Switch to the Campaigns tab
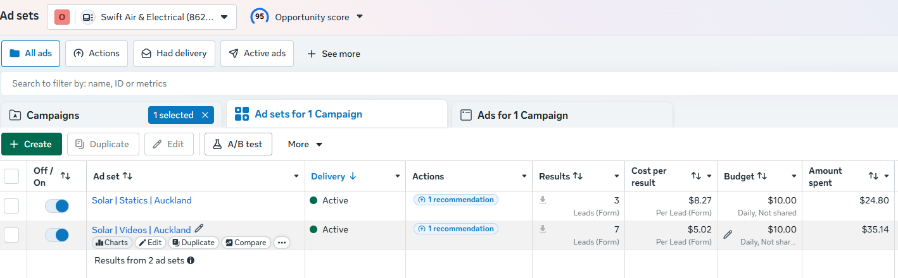 click(53, 116)
